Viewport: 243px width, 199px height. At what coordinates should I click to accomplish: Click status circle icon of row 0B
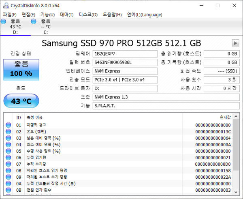pyautogui.click(x=9, y=190)
